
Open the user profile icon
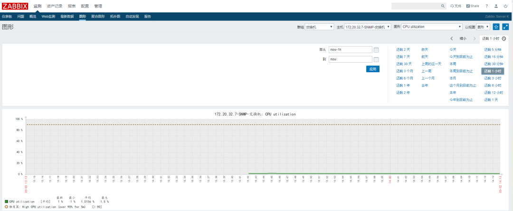pos(496,6)
